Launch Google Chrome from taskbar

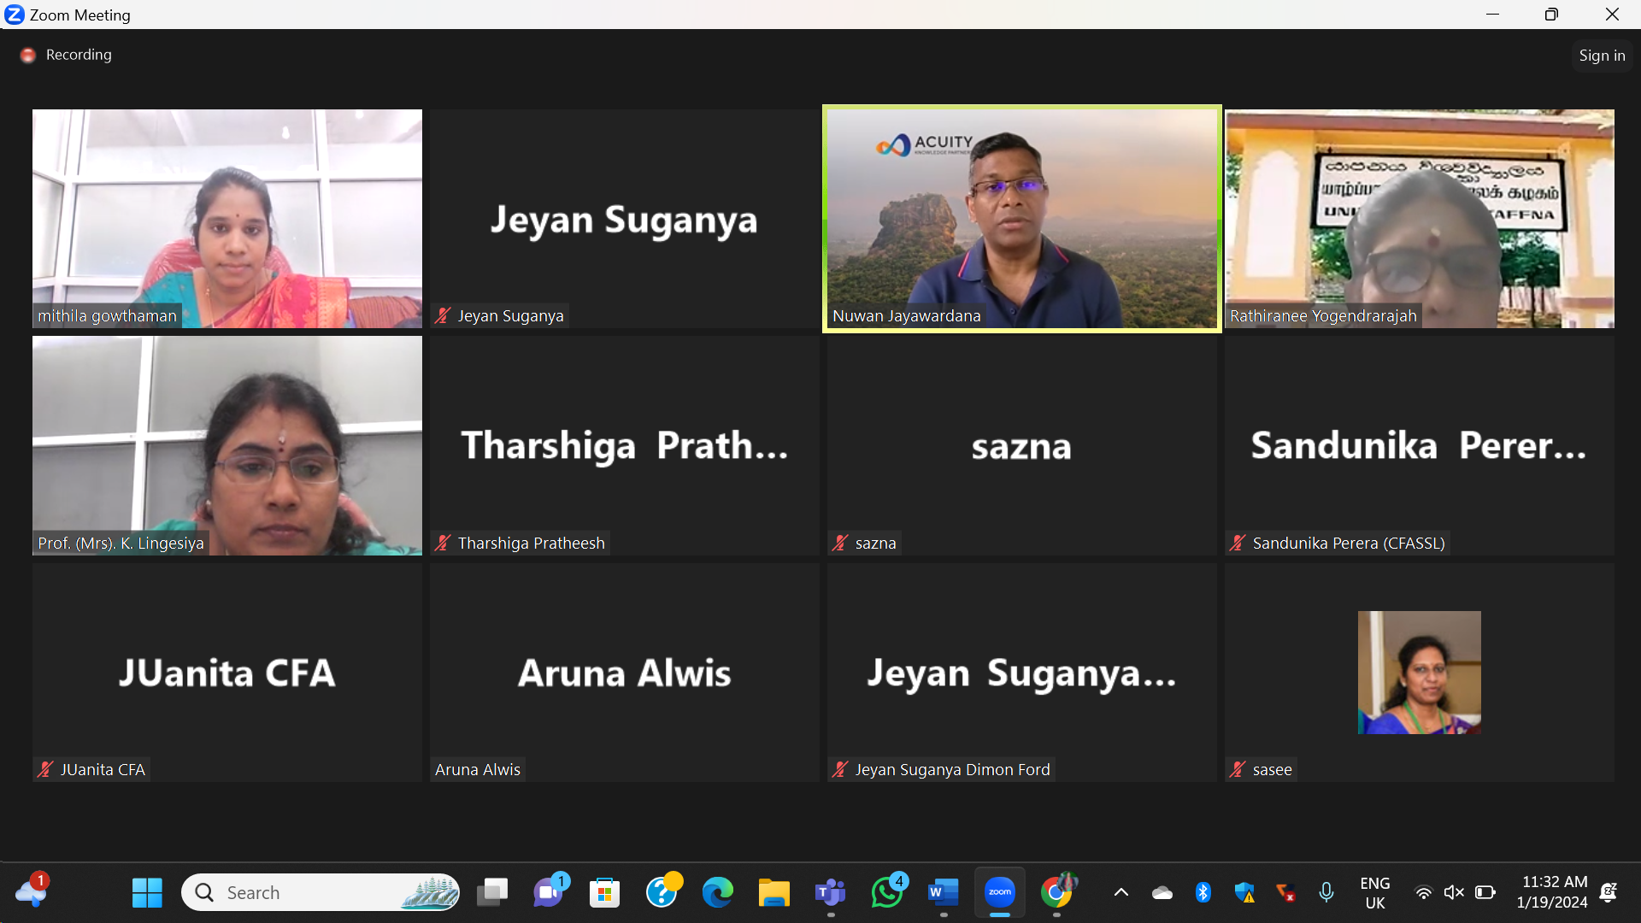pos(1056,892)
